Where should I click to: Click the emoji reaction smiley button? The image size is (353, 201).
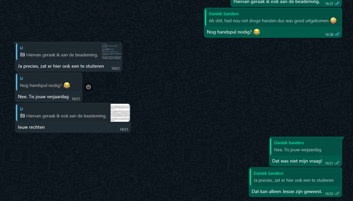tap(88, 87)
